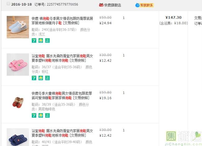The height and width of the screenshot is (146, 202).
Task: Click the 7-day return icon under pink sandals
Action: click(x=34, y=78)
